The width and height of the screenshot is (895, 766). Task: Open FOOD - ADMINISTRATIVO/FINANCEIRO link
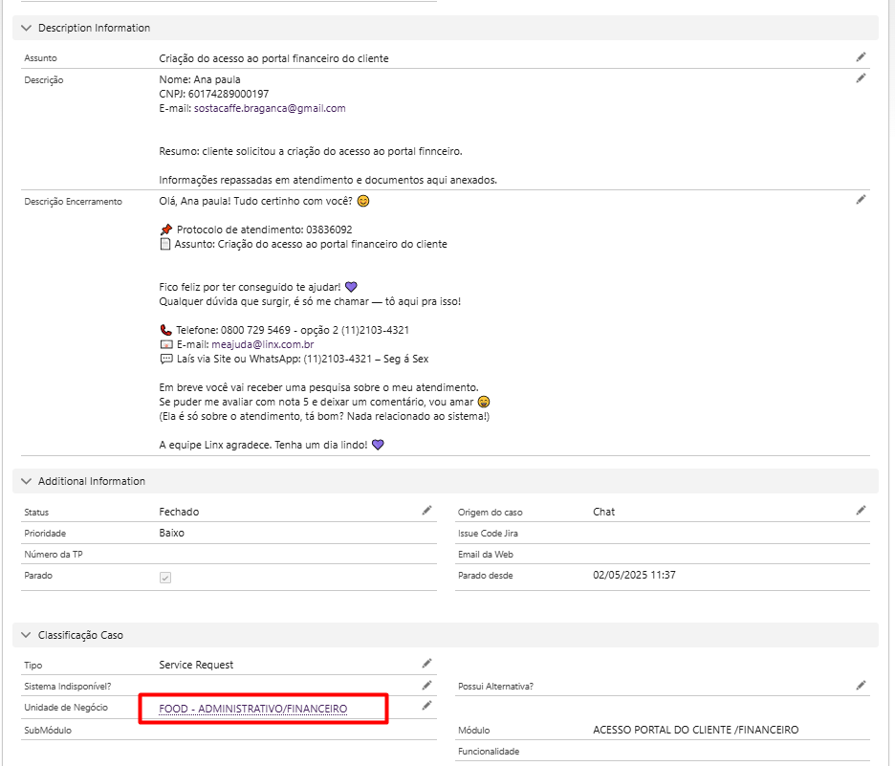(253, 709)
